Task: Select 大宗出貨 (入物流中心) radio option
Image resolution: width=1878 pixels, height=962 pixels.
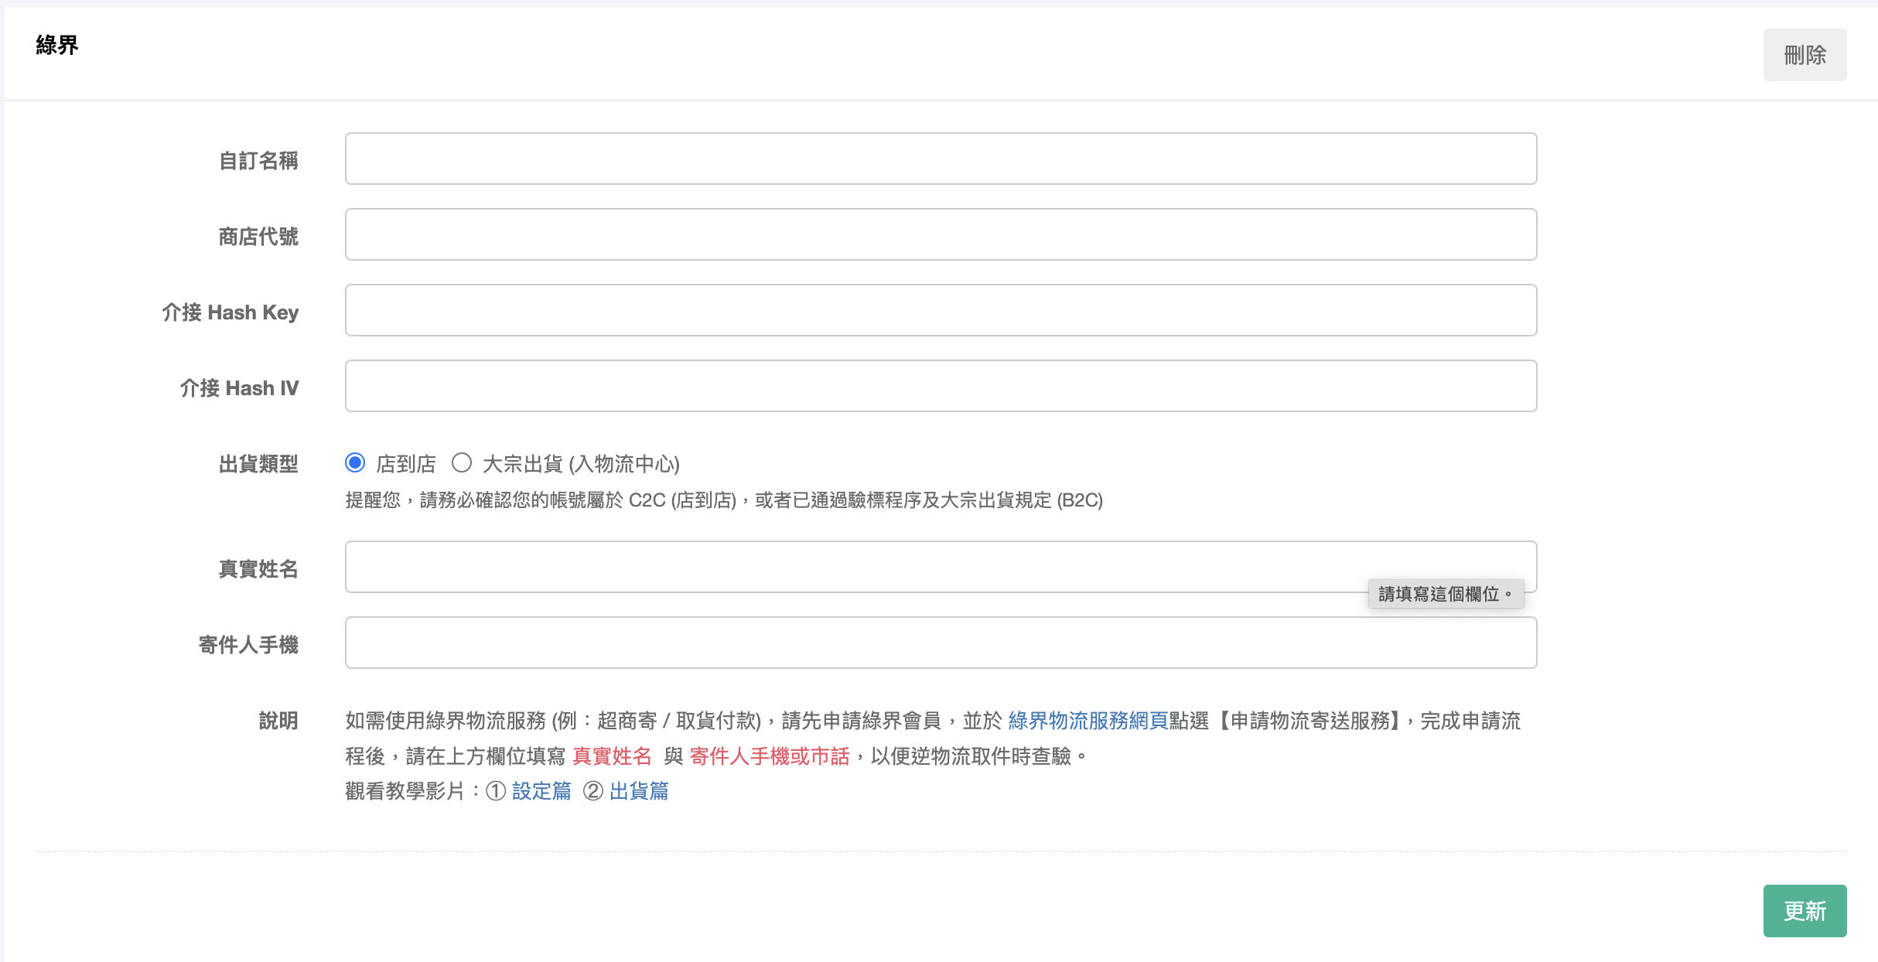Action: coord(462,462)
